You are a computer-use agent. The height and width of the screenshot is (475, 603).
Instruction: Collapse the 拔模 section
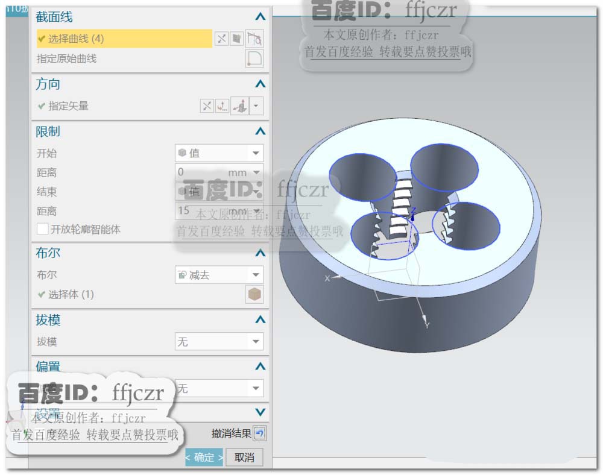coord(260,319)
